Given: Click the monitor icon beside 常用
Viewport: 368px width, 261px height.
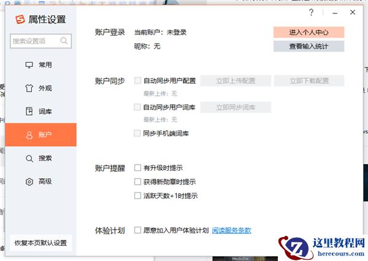Looking at the screenshot, I should click(x=29, y=65).
